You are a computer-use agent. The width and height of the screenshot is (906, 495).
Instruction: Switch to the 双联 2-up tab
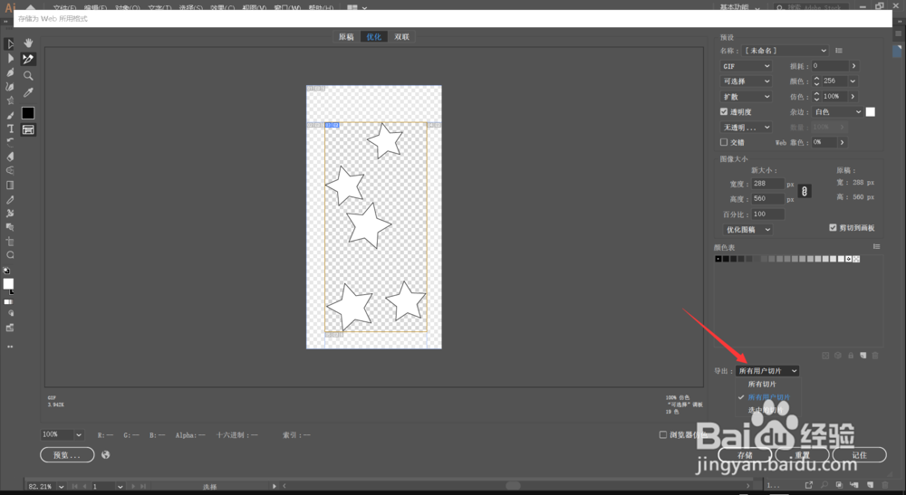pos(401,37)
